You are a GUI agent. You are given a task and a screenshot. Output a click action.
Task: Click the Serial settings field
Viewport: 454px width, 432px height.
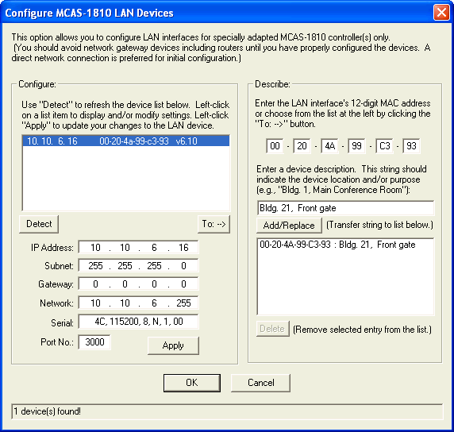coord(138,322)
